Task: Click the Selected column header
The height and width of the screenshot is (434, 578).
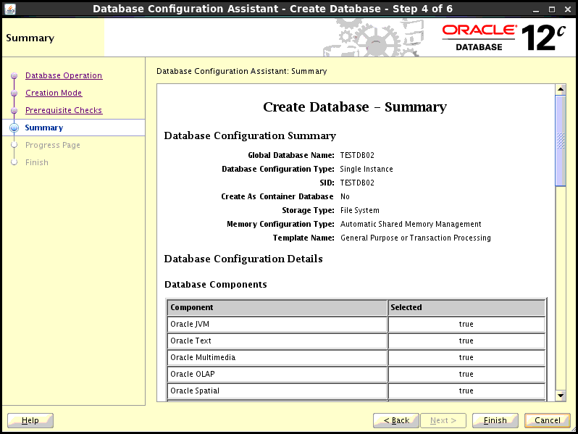Action: [x=466, y=307]
